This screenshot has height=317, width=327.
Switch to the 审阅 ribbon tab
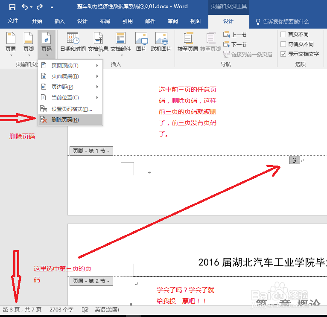pyautogui.click(x=172, y=21)
